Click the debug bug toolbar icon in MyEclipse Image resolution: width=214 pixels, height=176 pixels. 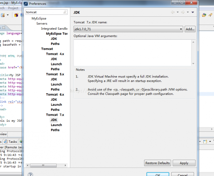point(3,15)
